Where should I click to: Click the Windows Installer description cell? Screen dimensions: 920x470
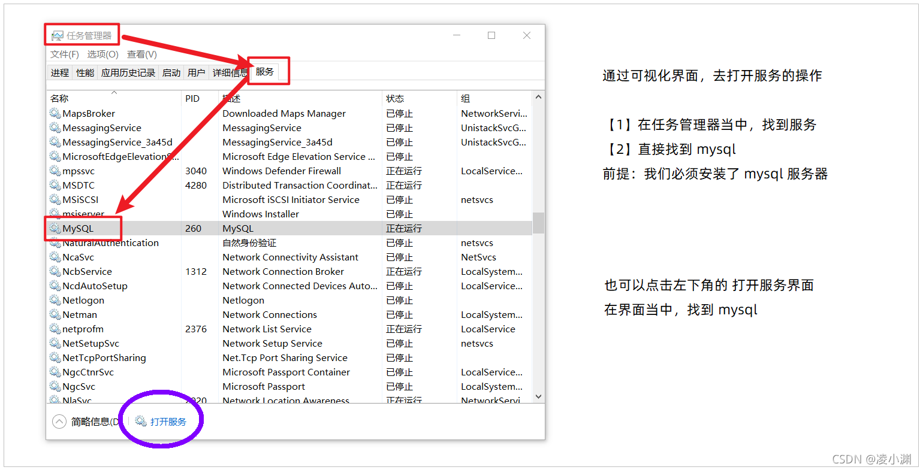coord(261,214)
